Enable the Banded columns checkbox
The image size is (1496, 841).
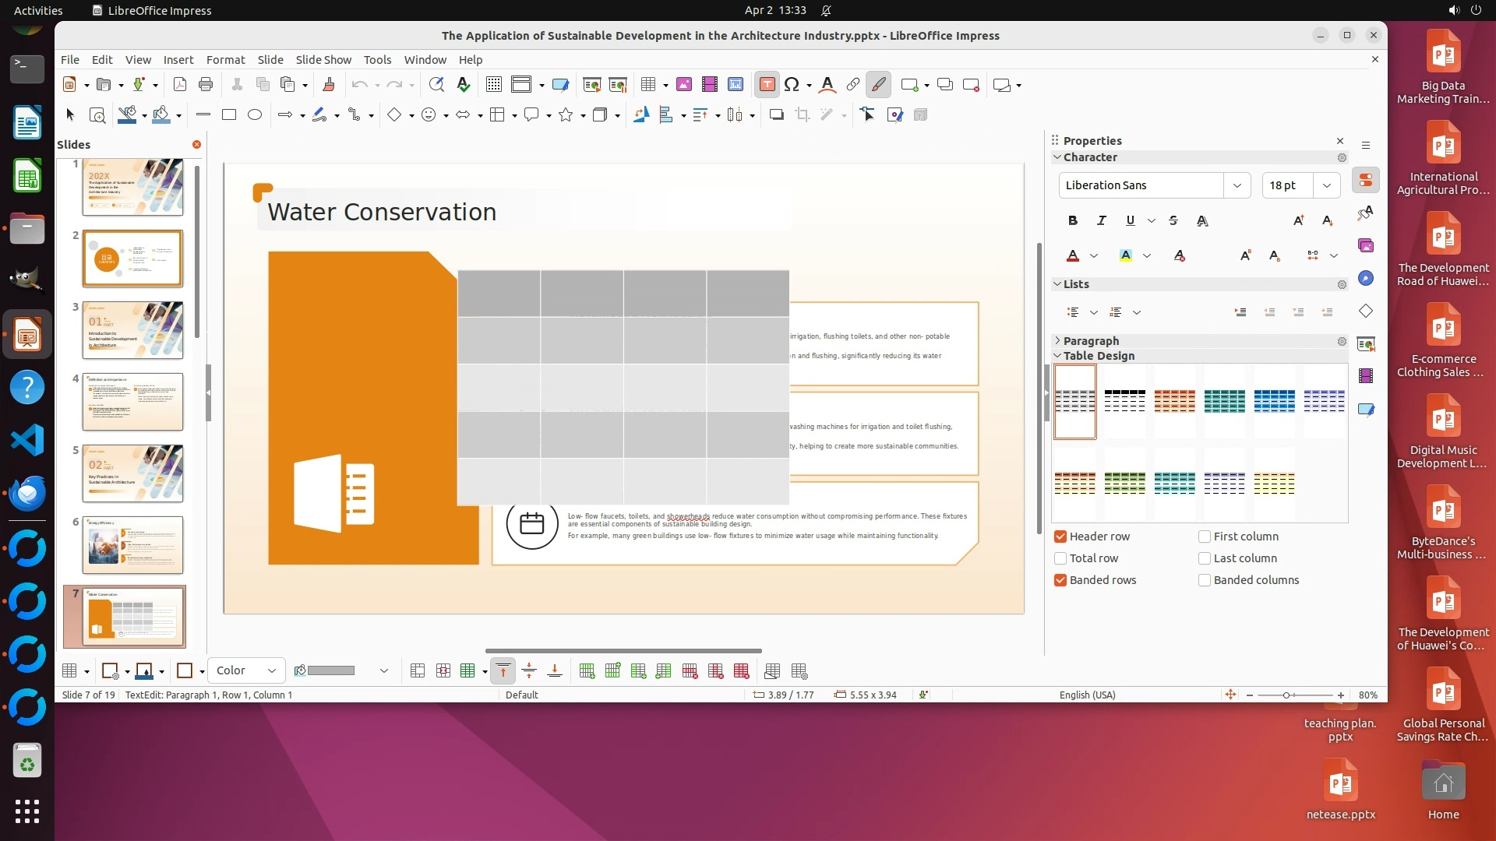[1205, 580]
